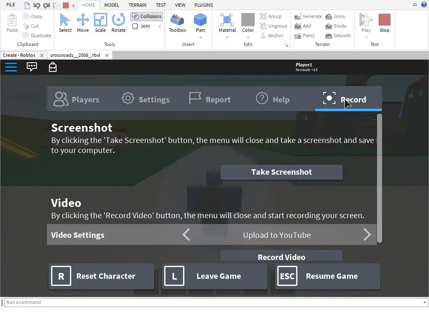
Task: Open the Settings tab in the menu
Action: (145, 99)
